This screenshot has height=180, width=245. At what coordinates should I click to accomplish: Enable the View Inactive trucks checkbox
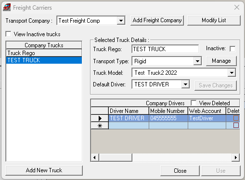click(x=8, y=34)
